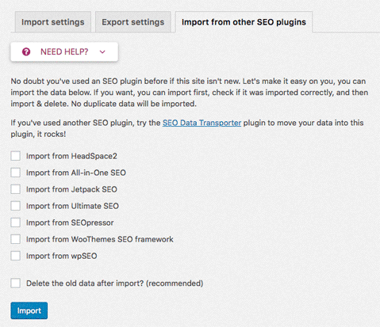
Task: Click the Import from wpSEO label text
Action: click(62, 256)
